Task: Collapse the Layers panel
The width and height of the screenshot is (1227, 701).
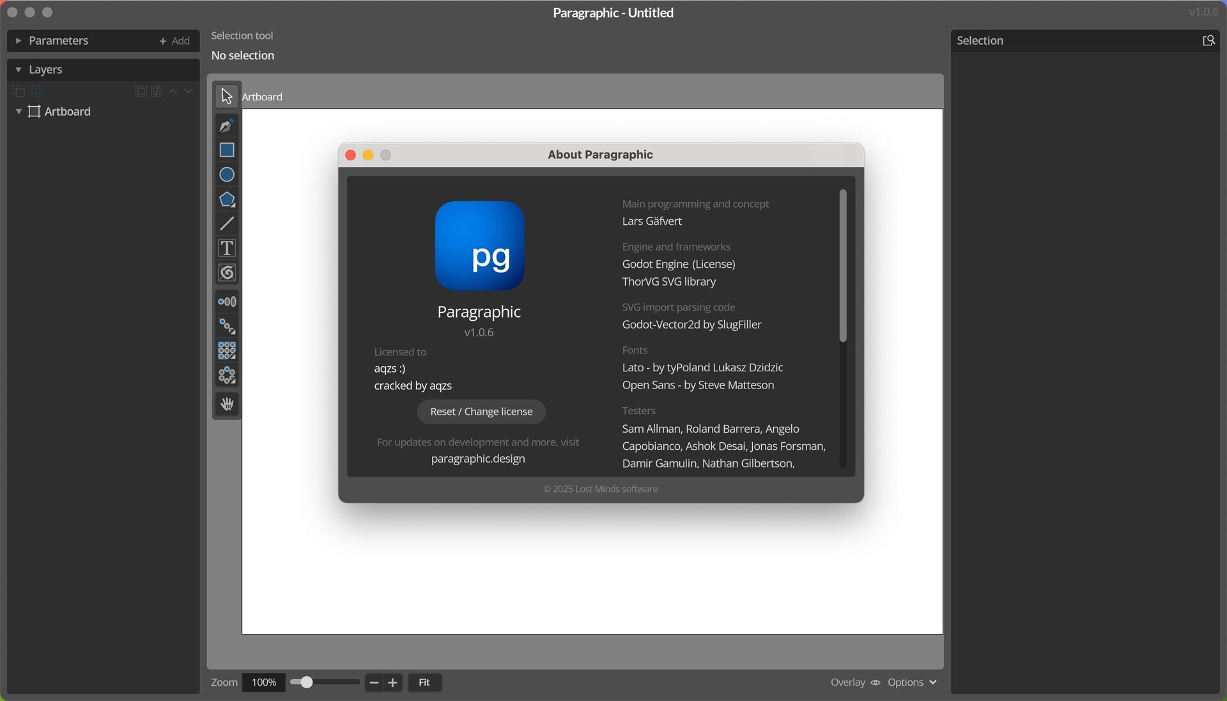Action: 19,70
